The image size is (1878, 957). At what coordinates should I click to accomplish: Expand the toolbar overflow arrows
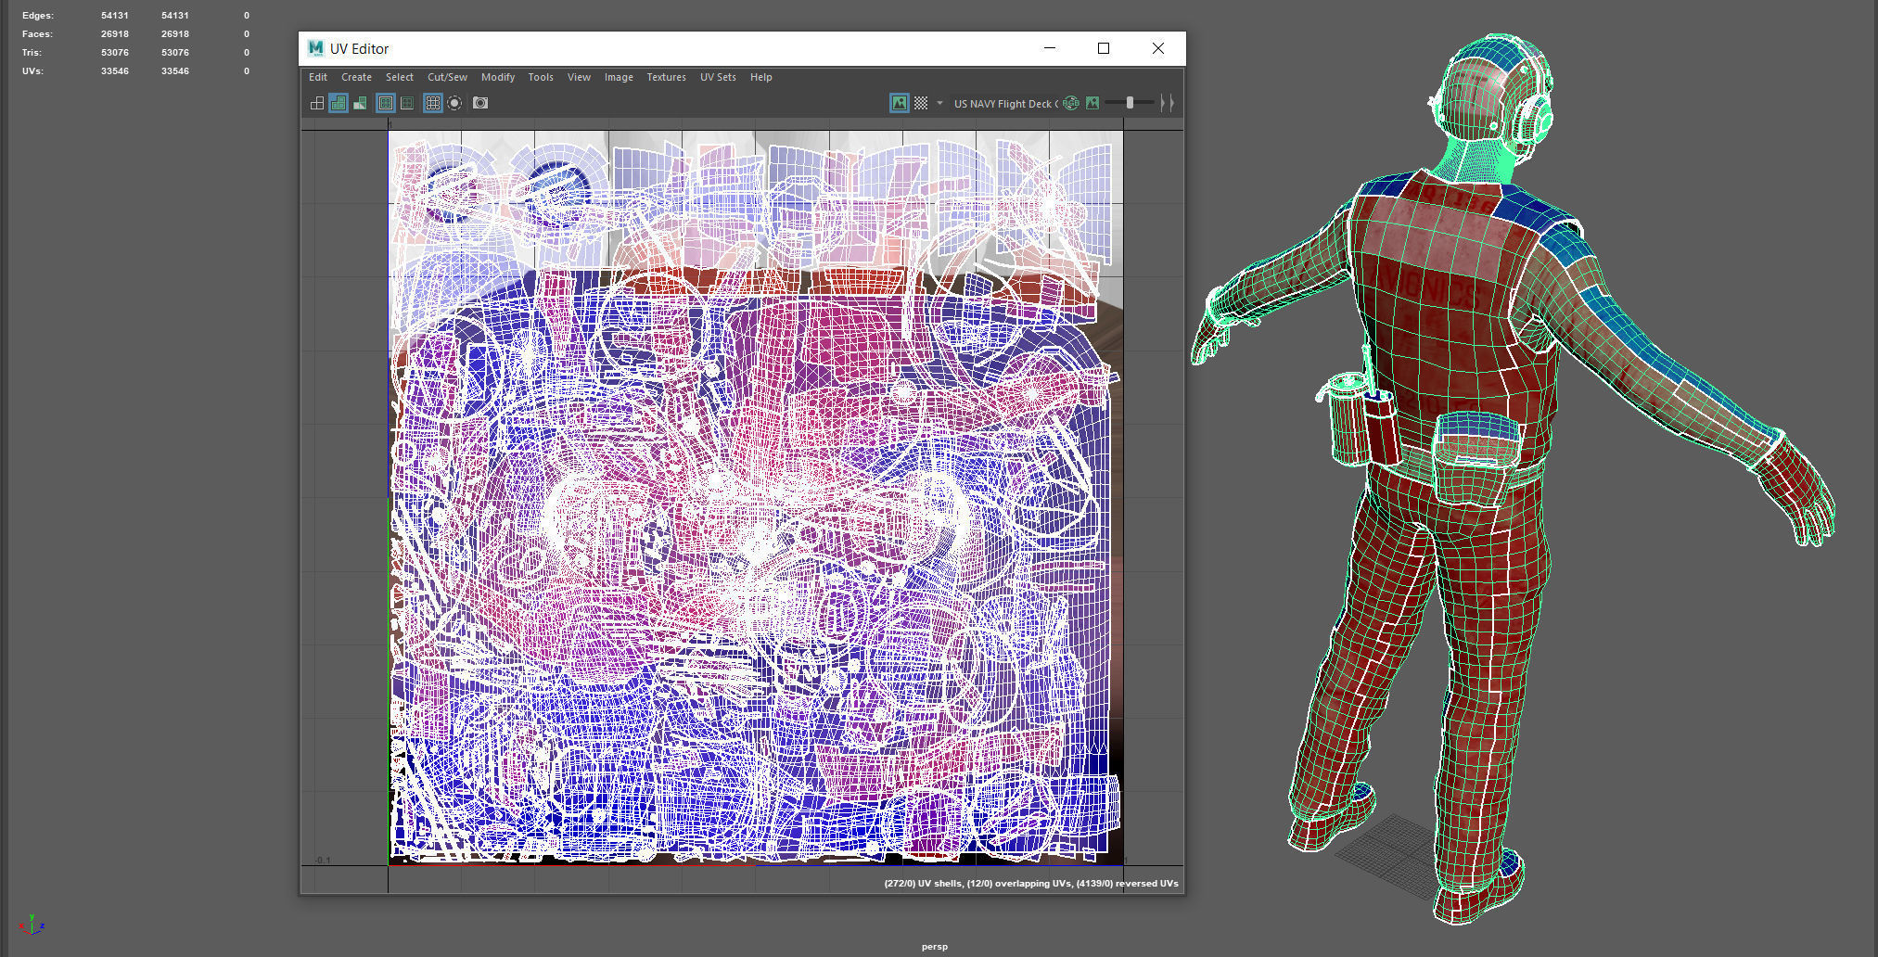point(1168,103)
